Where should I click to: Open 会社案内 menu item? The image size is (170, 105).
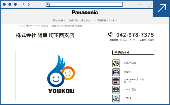[x=86, y=20]
